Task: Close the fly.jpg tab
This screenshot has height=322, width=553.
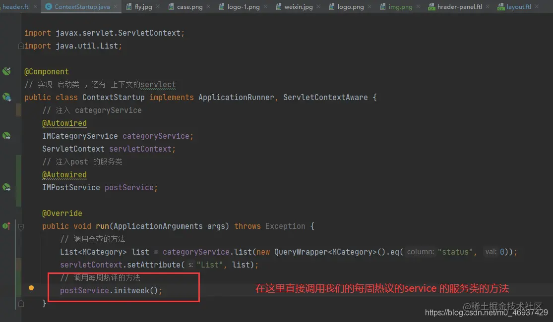Action: coord(158,6)
